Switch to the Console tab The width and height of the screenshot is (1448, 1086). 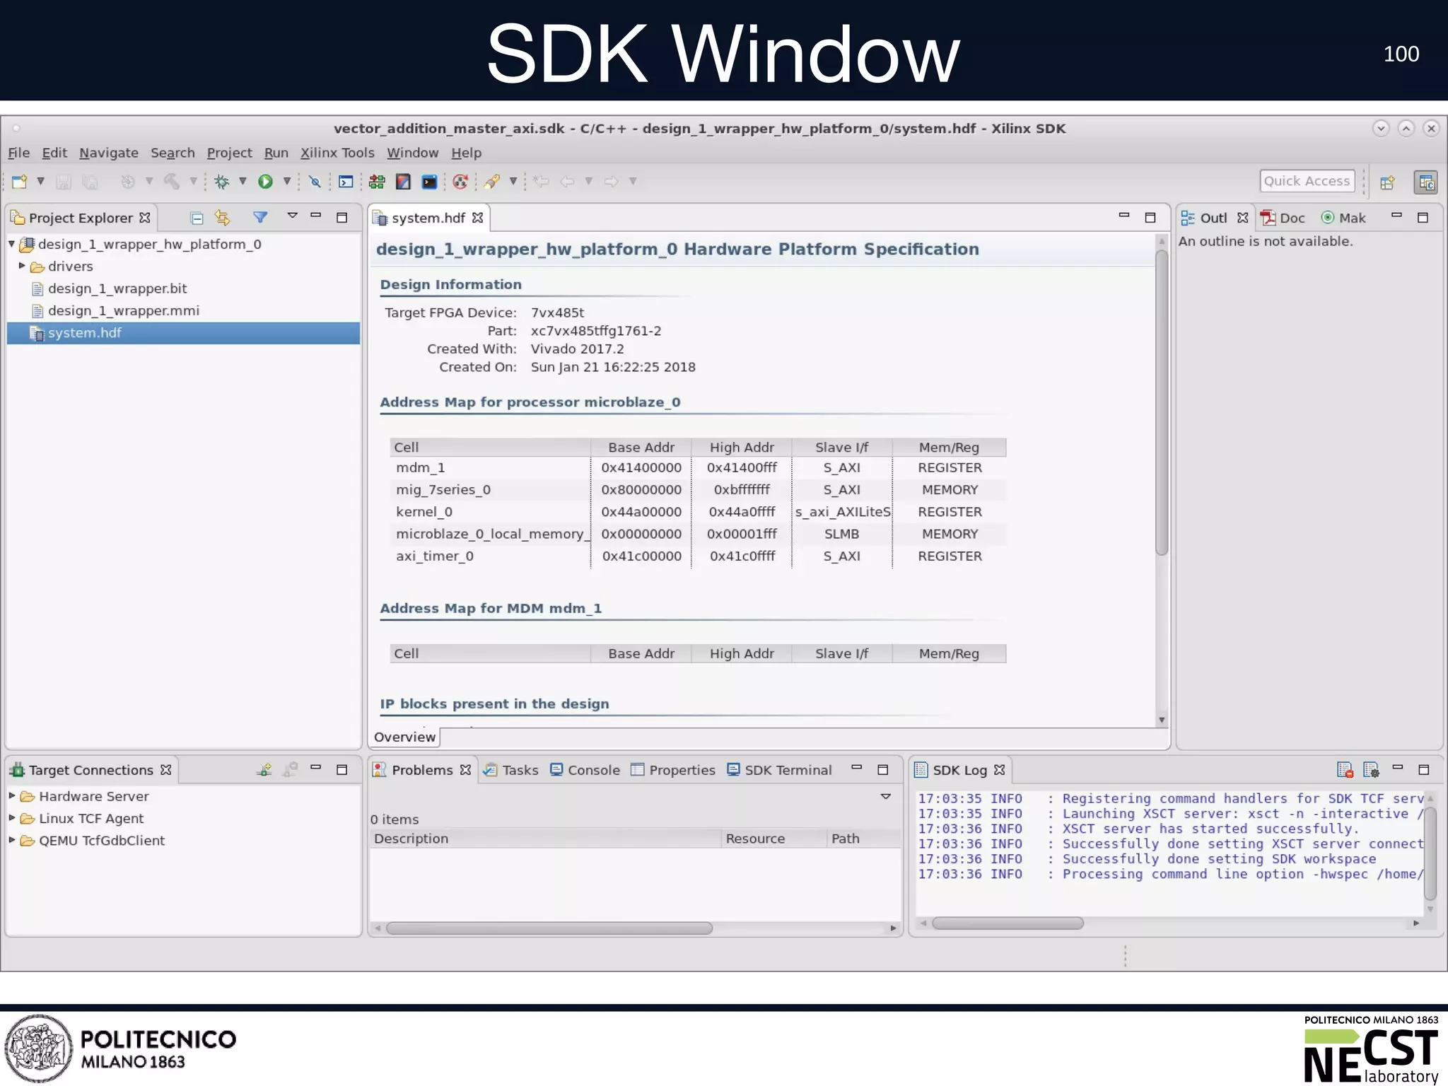[585, 770]
